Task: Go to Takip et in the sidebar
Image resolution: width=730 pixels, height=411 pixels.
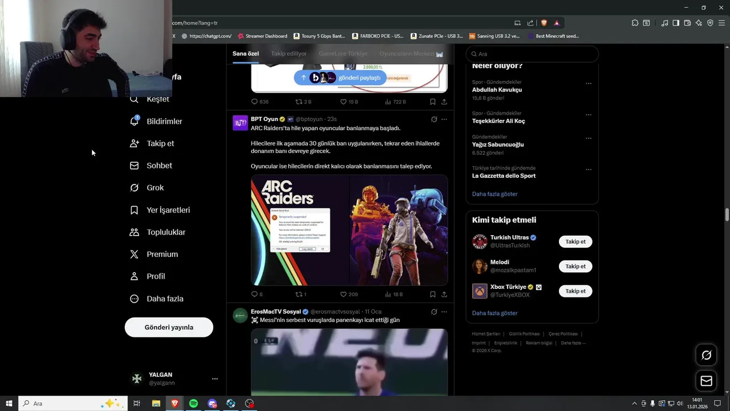Action: pos(152,143)
